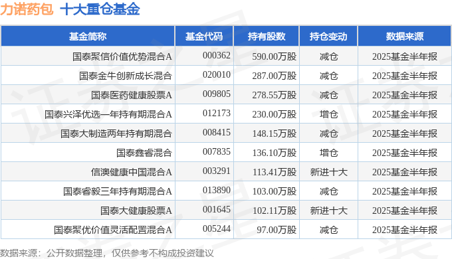This screenshot has height=259, width=452.
Task: Click fund code 012173
Action: point(217,113)
